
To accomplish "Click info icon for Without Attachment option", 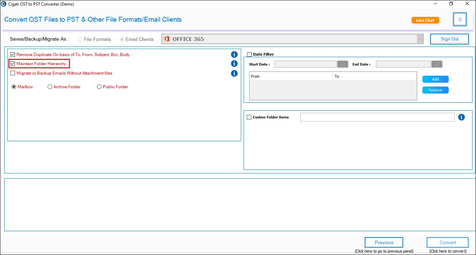I will 234,74.
